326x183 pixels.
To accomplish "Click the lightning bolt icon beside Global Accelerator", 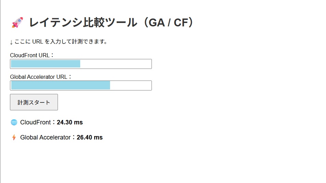I will click(x=14, y=137).
